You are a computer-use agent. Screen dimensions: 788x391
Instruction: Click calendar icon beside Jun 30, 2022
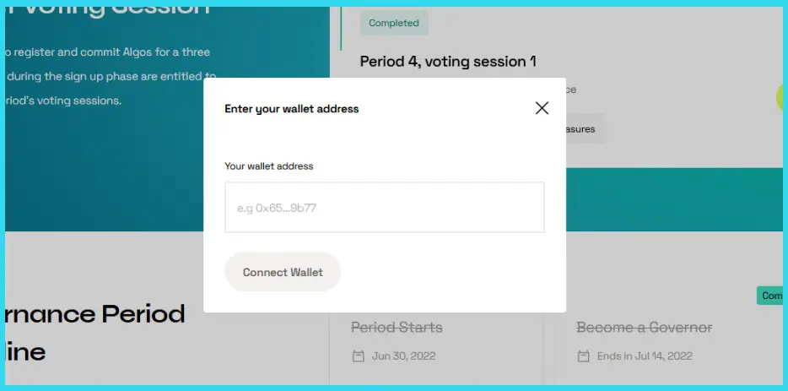(x=358, y=356)
